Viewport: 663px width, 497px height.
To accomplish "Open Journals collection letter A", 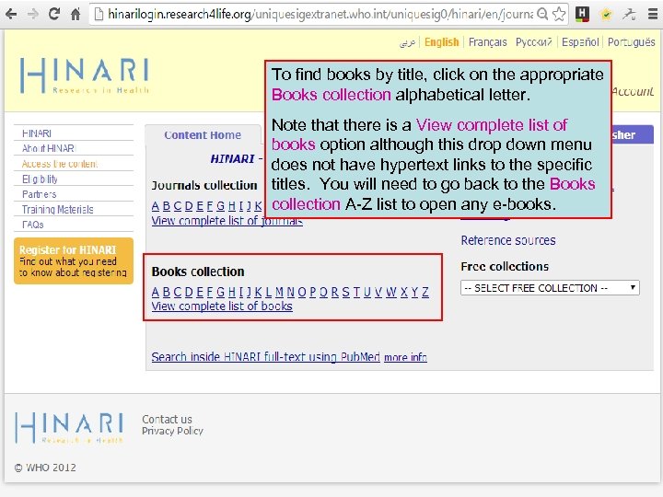I will 156,206.
